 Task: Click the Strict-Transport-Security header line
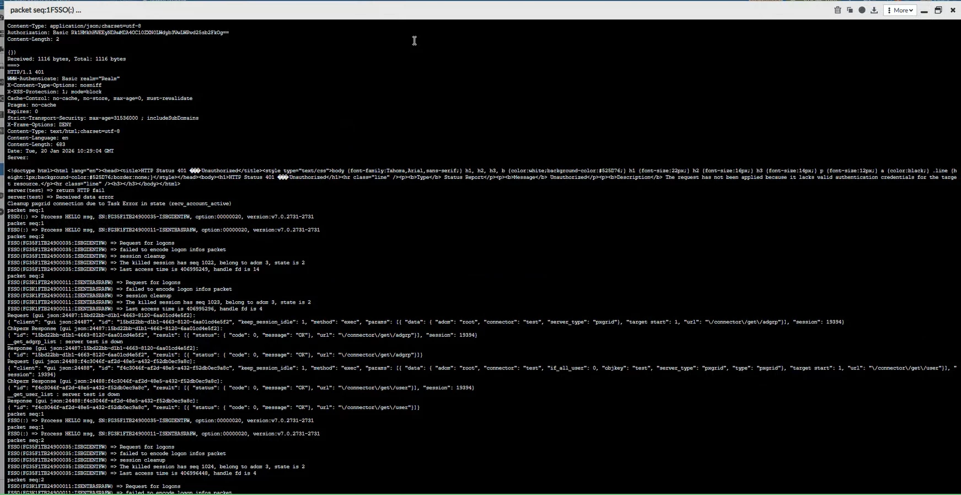pos(103,118)
